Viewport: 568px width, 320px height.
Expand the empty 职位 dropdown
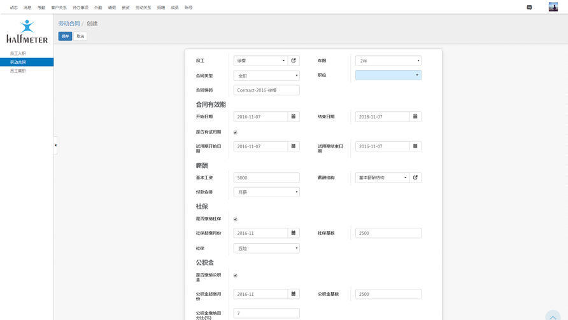388,75
